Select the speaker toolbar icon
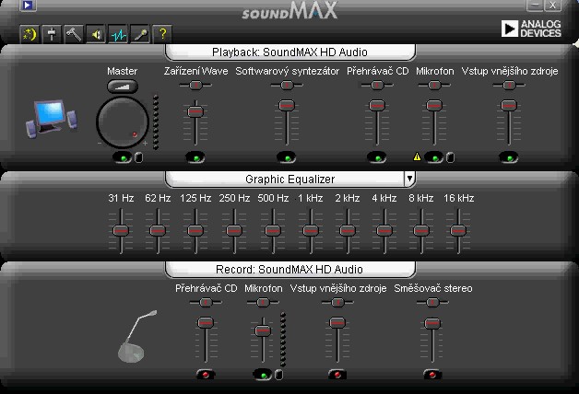 [96, 35]
